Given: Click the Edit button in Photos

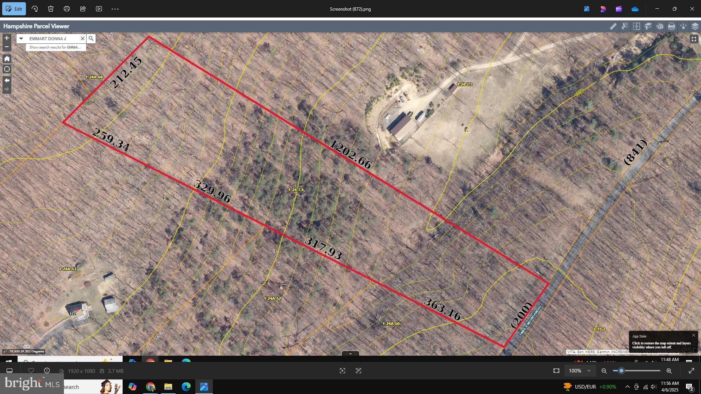Looking at the screenshot, I should (x=14, y=9).
